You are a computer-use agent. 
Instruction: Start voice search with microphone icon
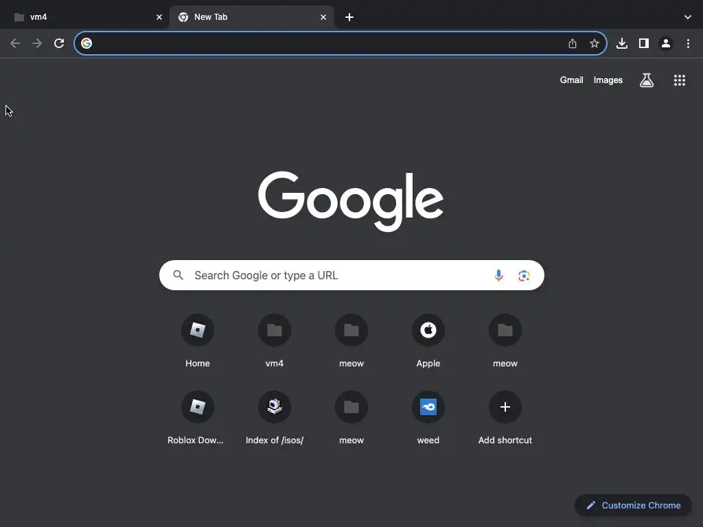pyautogui.click(x=498, y=275)
